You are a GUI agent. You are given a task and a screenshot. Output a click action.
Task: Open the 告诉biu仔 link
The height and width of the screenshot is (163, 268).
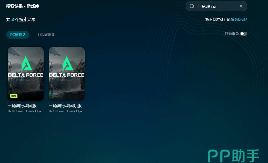pos(239,19)
